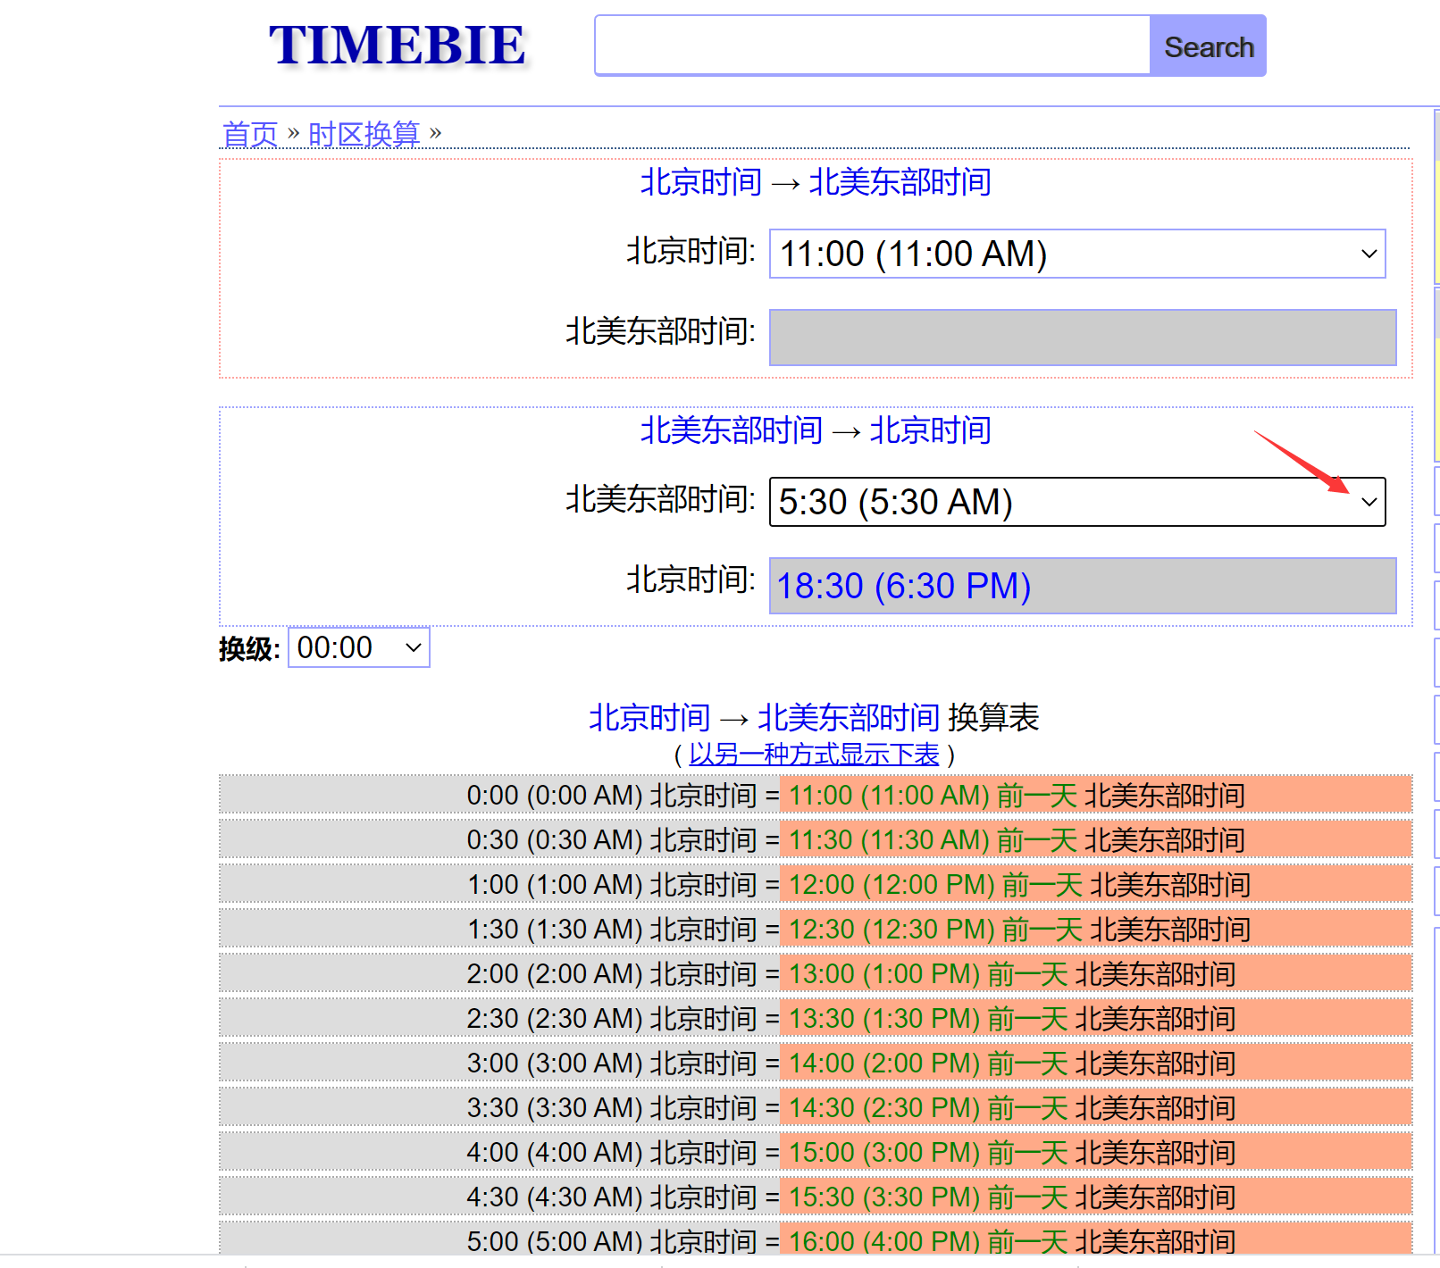The height and width of the screenshot is (1268, 1440).
Task: Click the TIMEBIE site logo
Action: point(397,46)
